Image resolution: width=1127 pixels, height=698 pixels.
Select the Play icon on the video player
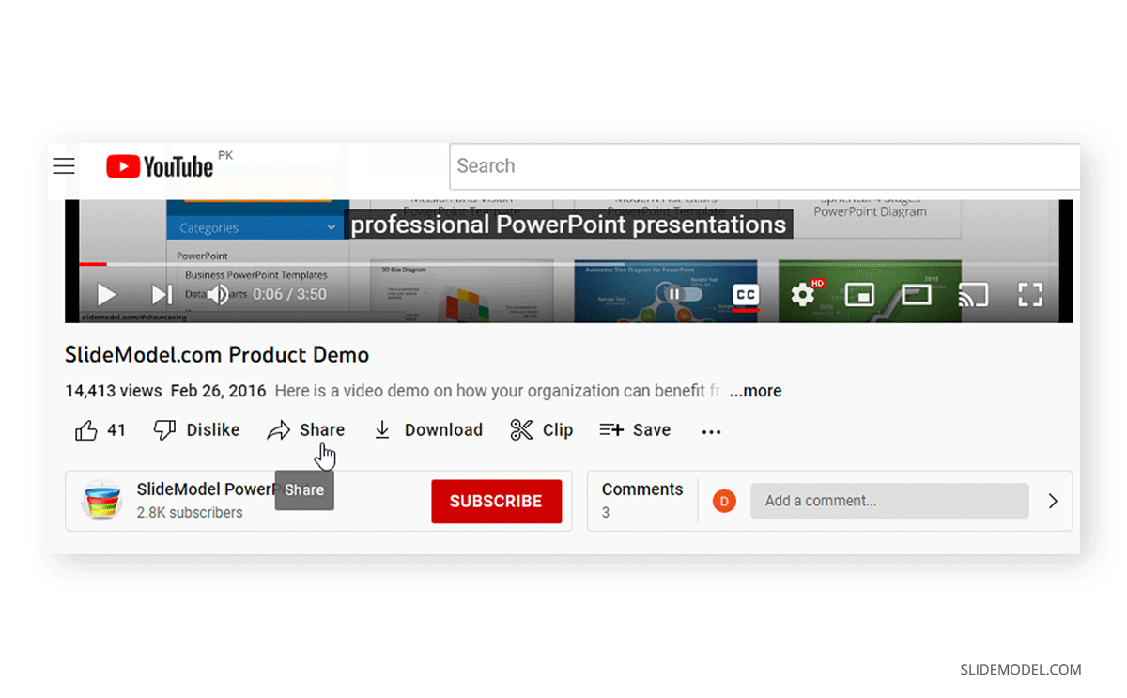tap(106, 294)
